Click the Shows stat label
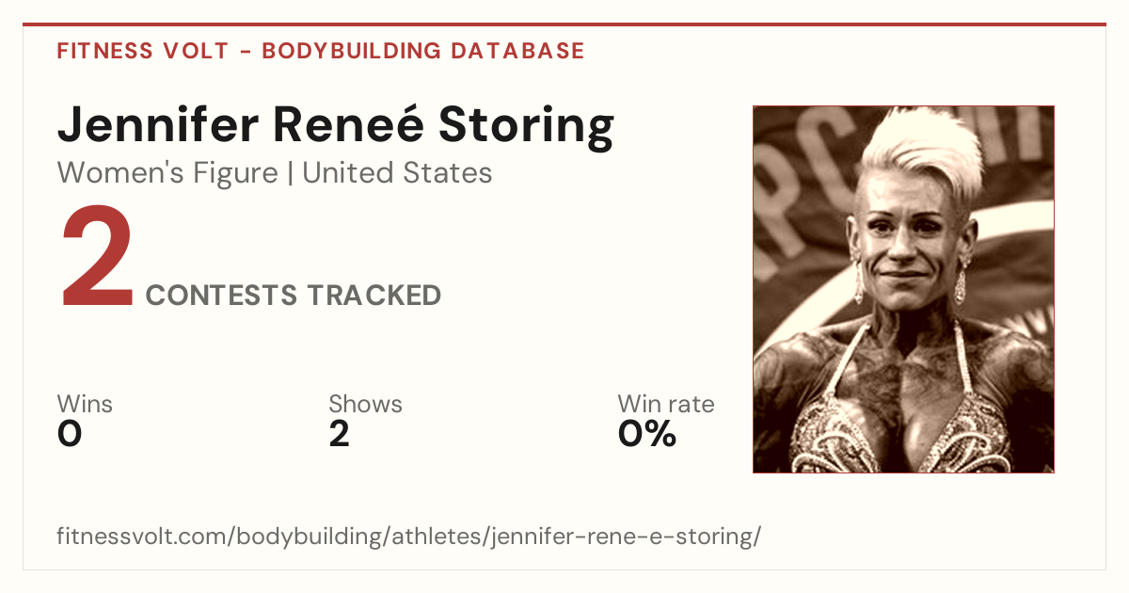 click(x=365, y=405)
